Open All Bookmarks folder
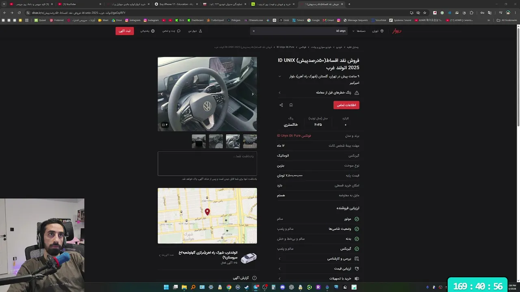 [x=507, y=20]
